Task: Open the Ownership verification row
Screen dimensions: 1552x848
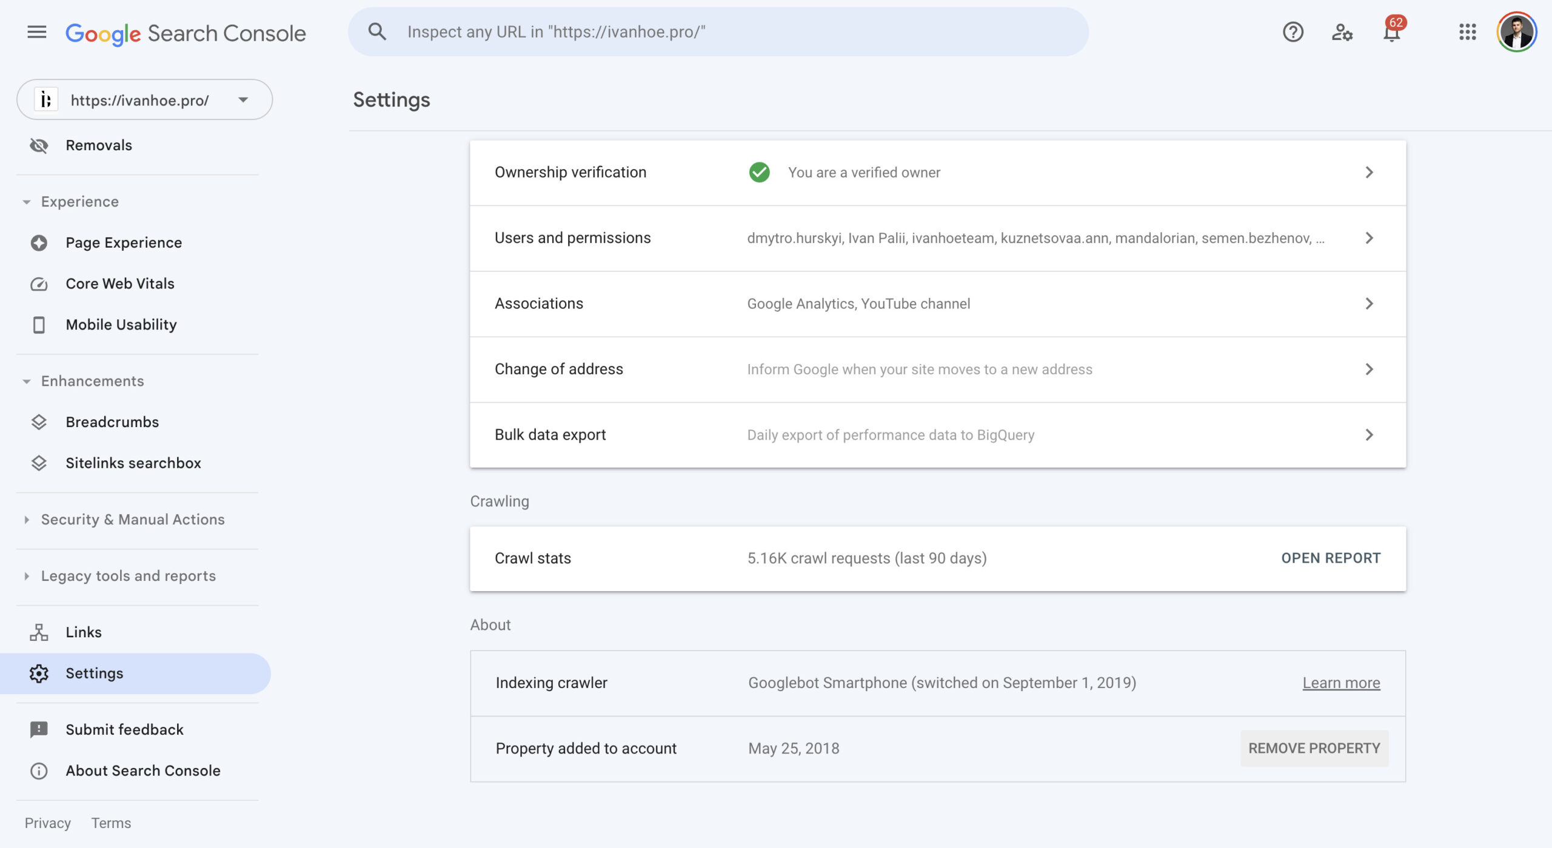Action: 937,173
